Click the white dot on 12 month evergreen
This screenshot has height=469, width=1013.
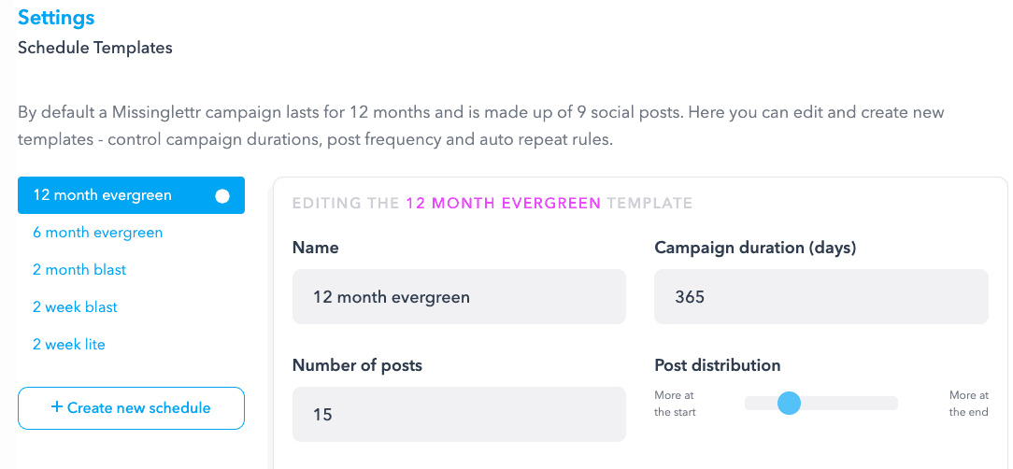[222, 196]
